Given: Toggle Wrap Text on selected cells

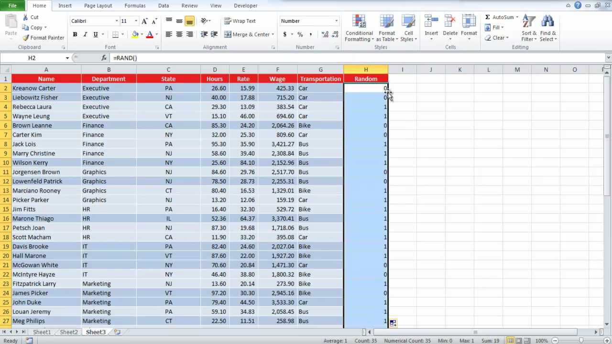Looking at the screenshot, I should point(240,21).
